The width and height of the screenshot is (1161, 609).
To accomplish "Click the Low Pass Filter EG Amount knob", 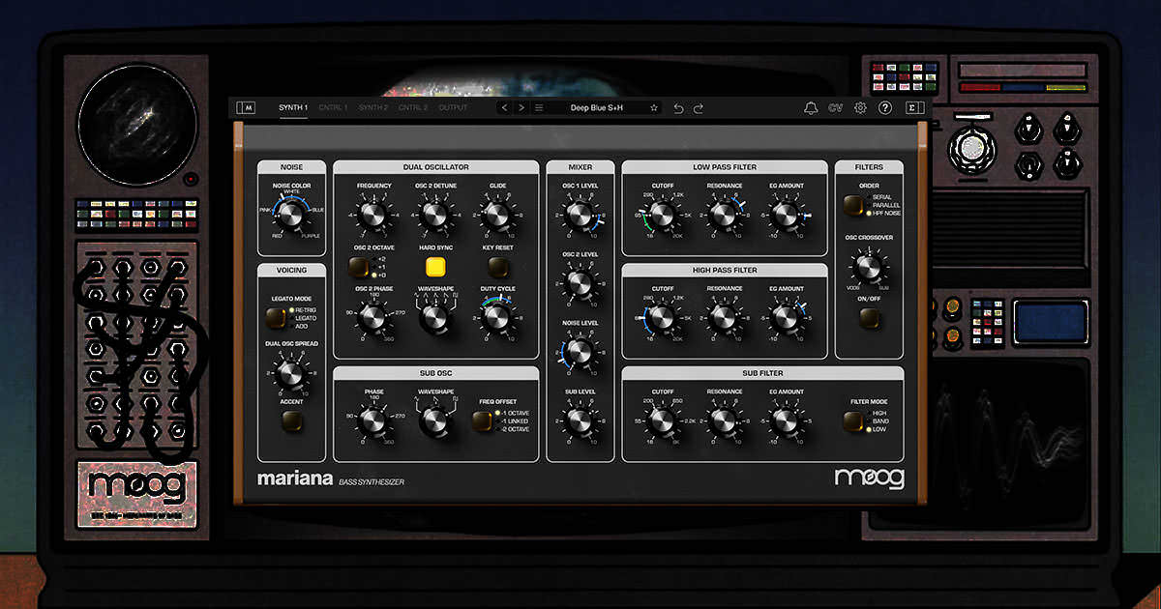I will [x=785, y=215].
